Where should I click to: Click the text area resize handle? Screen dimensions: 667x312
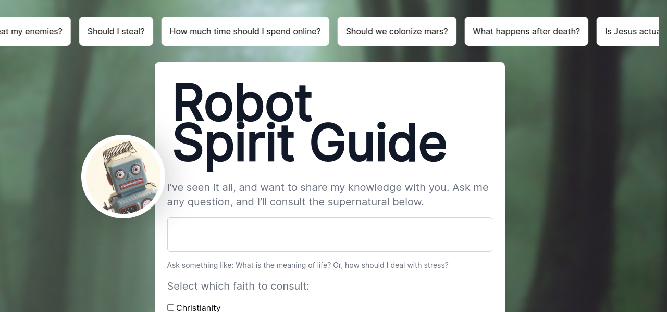click(x=489, y=249)
